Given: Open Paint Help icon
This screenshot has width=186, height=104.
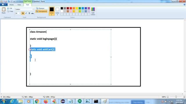Looking at the screenshot, I should pos(185,5).
